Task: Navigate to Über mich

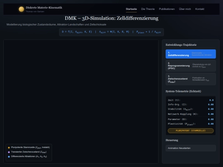Action: (185, 9)
